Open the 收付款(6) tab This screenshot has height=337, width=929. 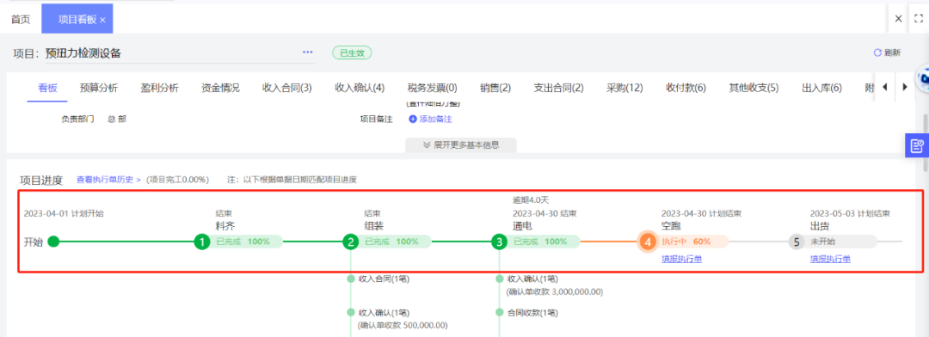pos(686,89)
